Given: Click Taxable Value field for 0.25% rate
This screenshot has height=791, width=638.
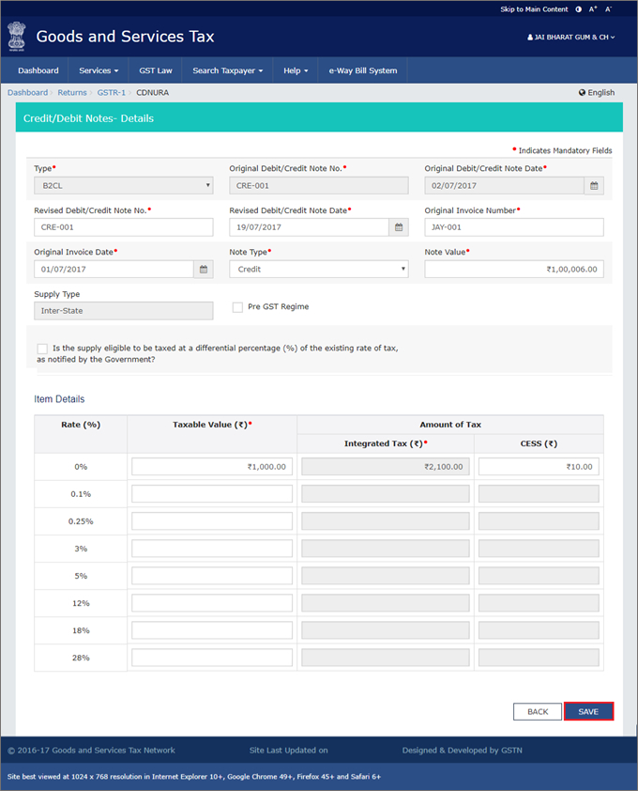Looking at the screenshot, I should pos(212,521).
